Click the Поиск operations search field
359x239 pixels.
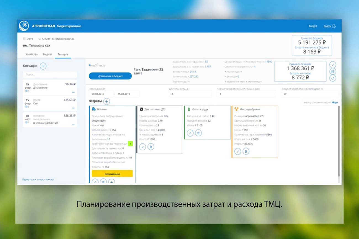50,75
